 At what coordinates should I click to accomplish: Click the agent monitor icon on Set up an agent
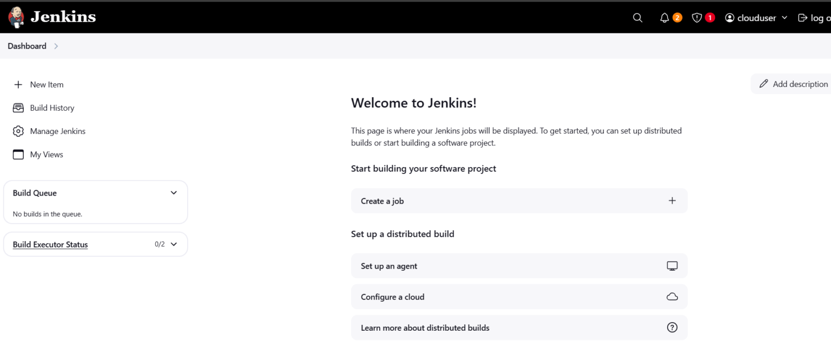coord(672,265)
